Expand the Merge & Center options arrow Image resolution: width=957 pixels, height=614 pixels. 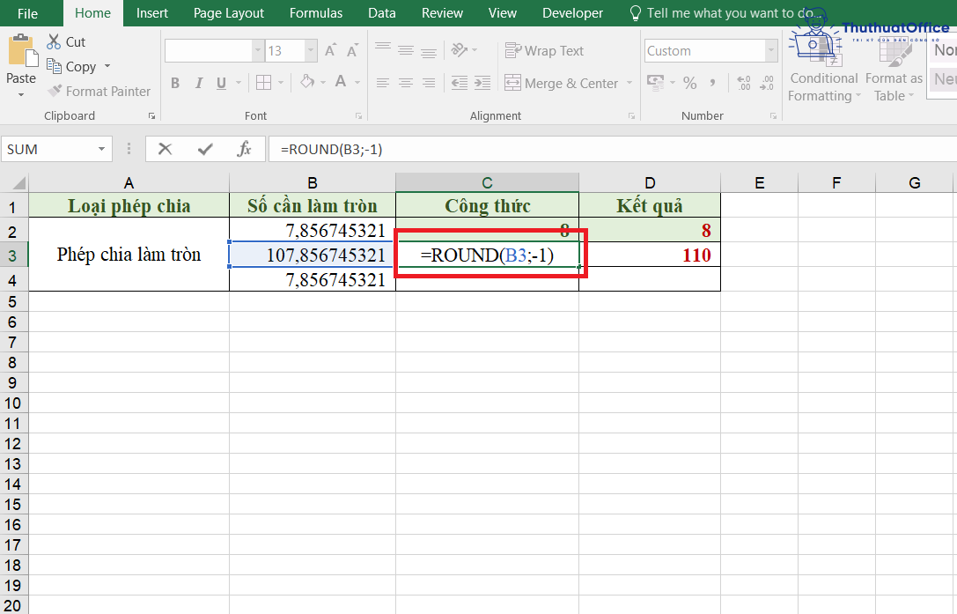629,82
